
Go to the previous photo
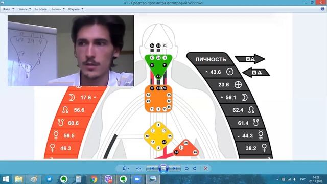(152, 168)
